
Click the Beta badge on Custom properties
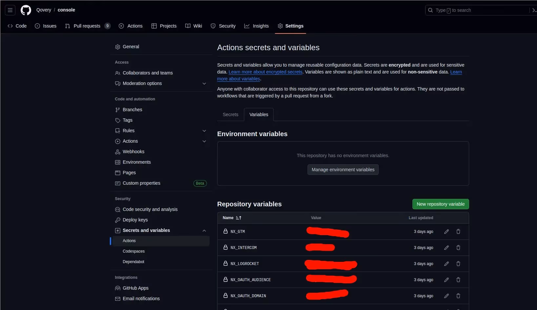(200, 183)
